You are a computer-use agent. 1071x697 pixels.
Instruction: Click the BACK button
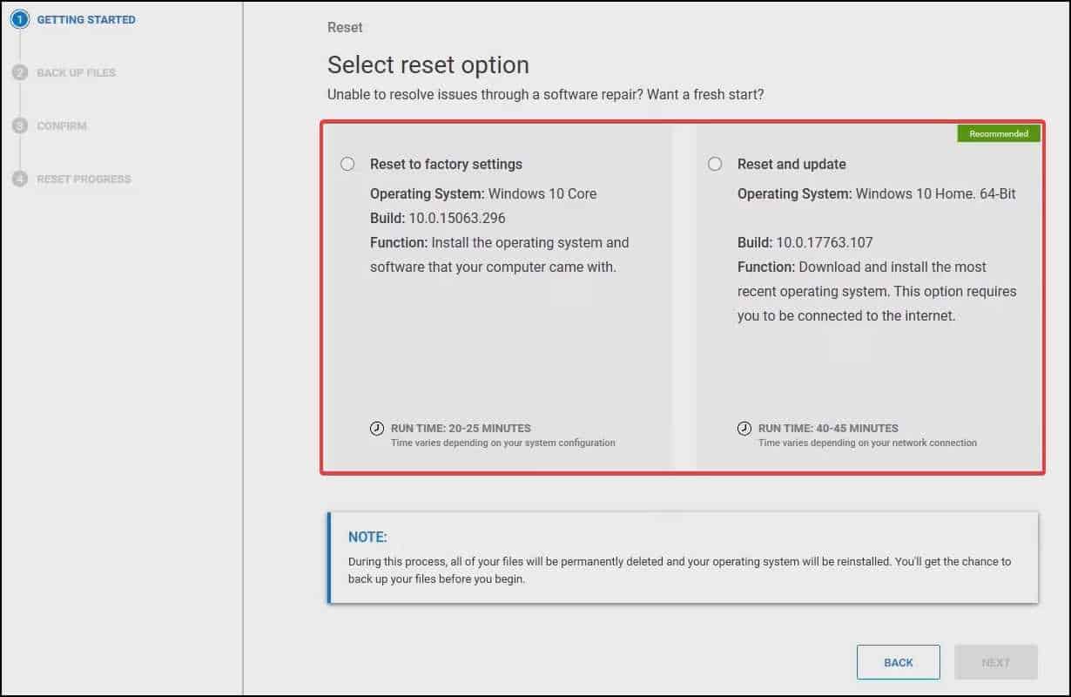coord(898,662)
